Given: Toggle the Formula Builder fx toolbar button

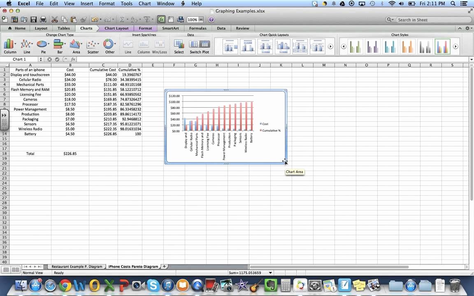Looking at the screenshot, I should pyautogui.click(x=161, y=20).
